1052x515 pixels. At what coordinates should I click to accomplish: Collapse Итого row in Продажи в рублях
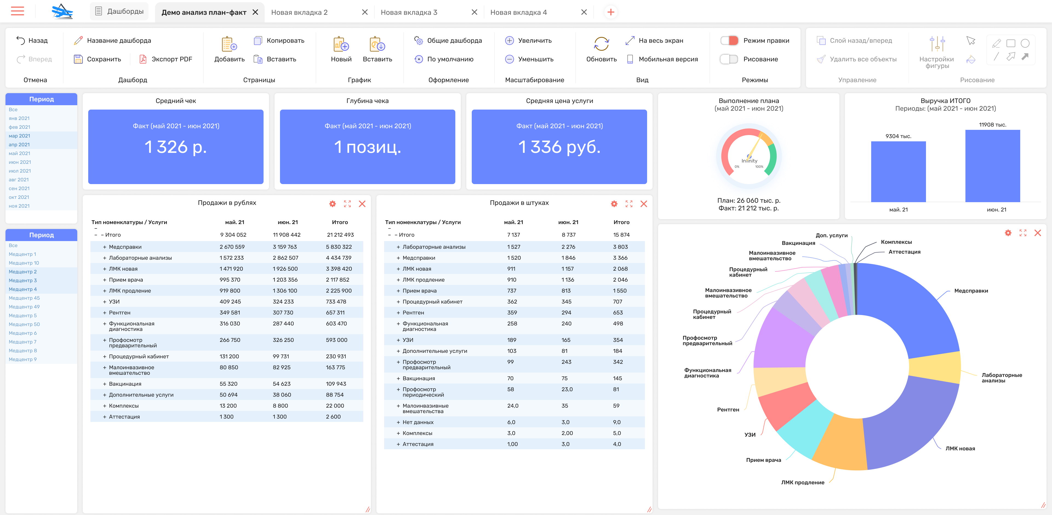[x=102, y=235]
